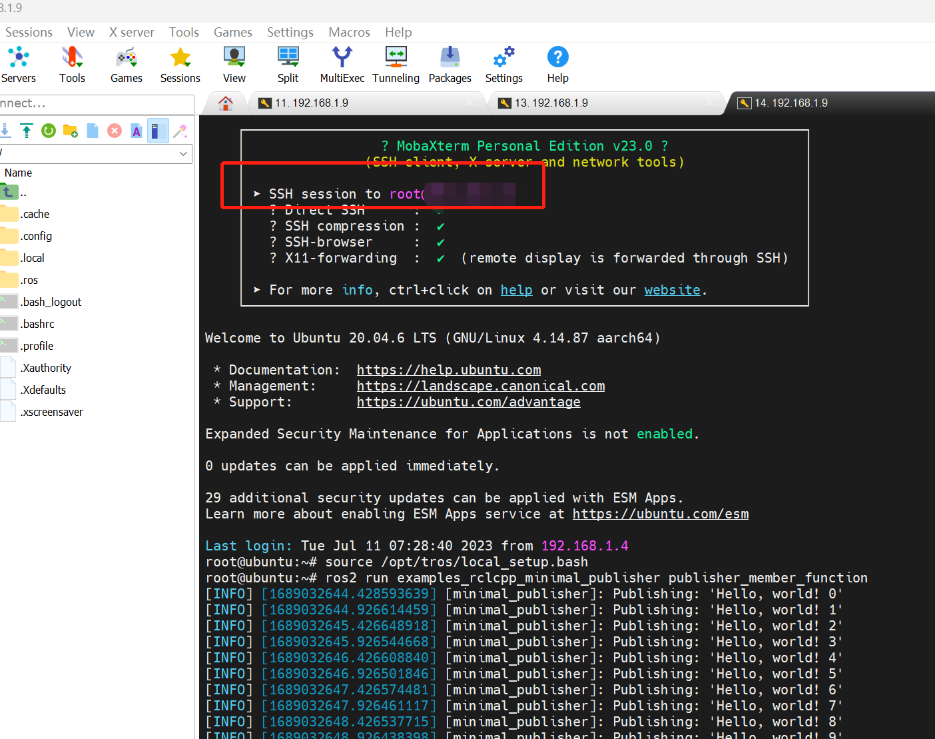Click the SFTP download selected files icon

(5, 131)
